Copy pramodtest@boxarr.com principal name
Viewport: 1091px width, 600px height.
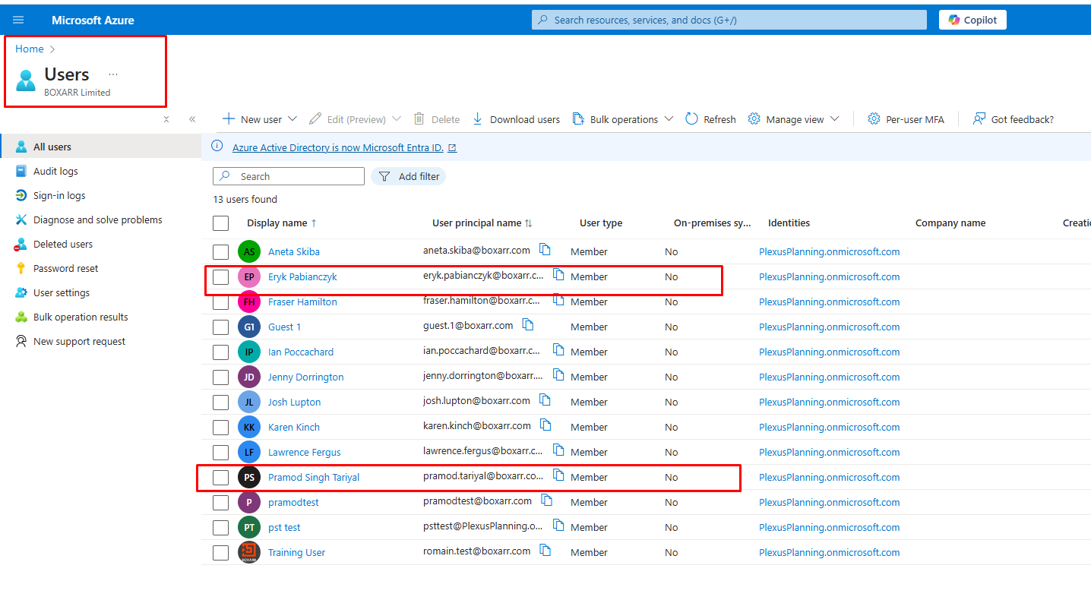pyautogui.click(x=546, y=500)
